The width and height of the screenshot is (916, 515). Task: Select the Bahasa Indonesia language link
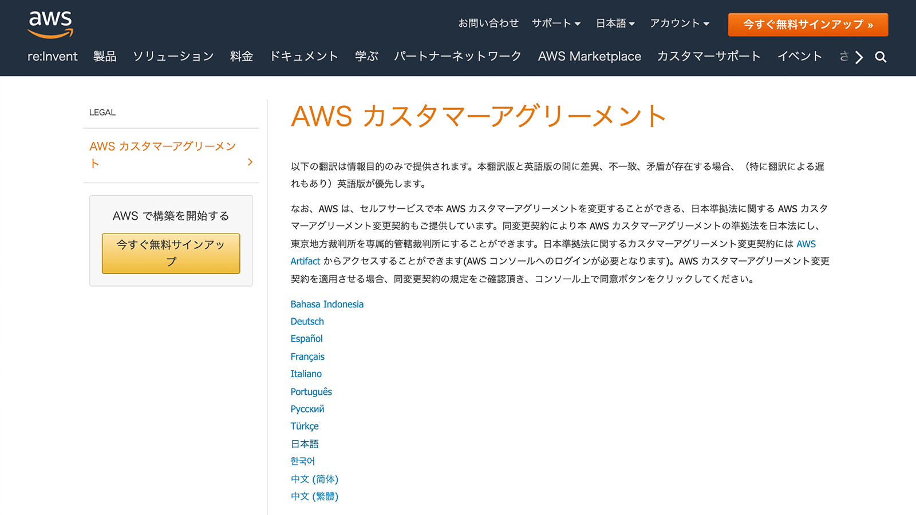click(x=327, y=304)
